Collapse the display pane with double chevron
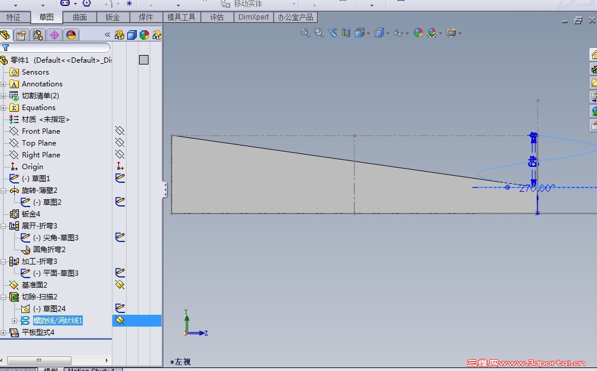This screenshot has height=371, width=597. pyautogui.click(x=107, y=35)
